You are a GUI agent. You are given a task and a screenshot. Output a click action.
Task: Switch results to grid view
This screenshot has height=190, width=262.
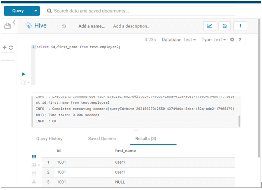coord(34,157)
